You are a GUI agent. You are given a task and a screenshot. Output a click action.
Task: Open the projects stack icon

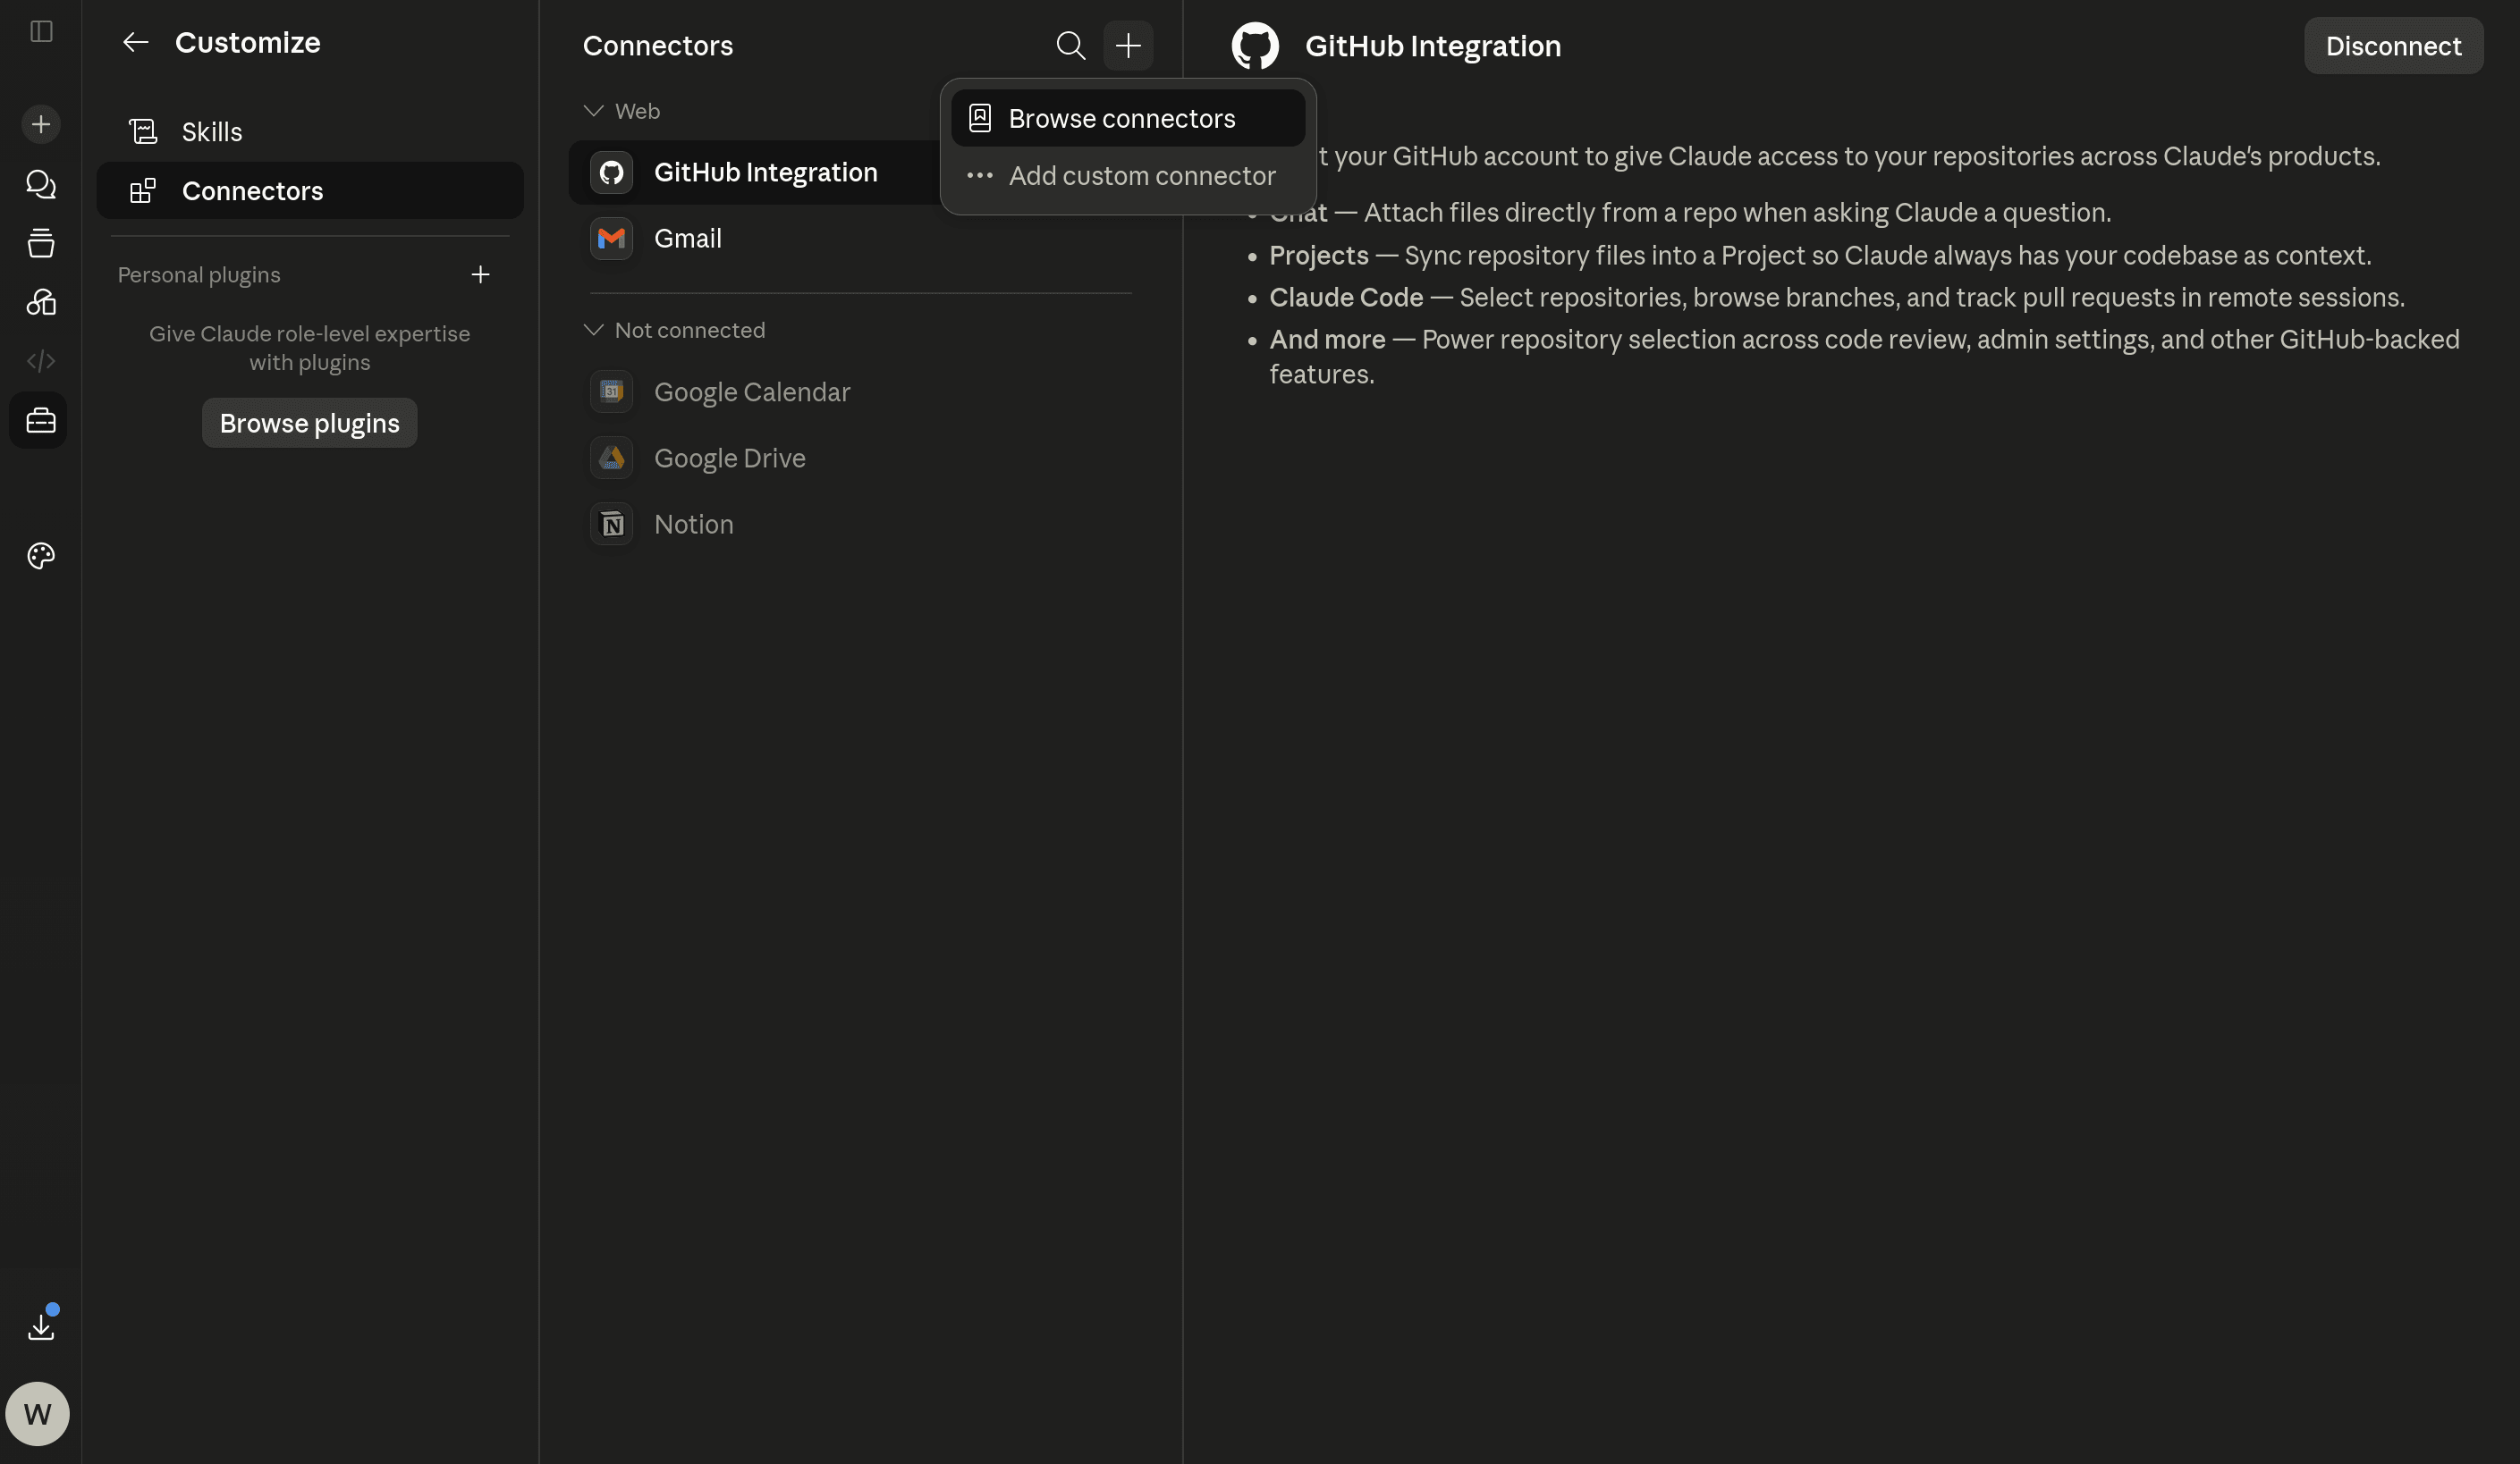pyautogui.click(x=41, y=243)
